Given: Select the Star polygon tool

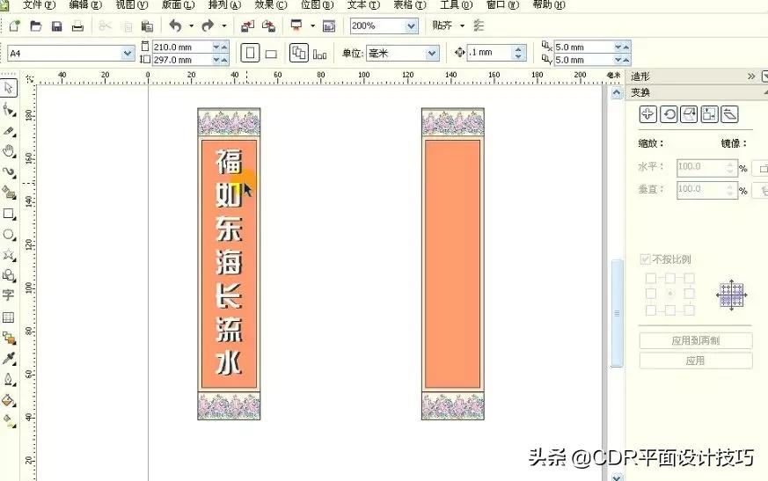Looking at the screenshot, I should click(x=9, y=255).
